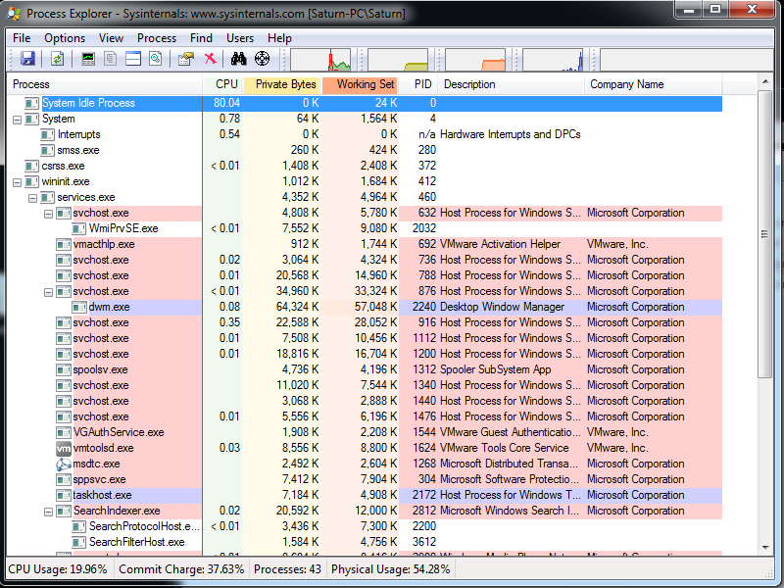
Task: Sort by the CPU column header
Action: click(222, 84)
